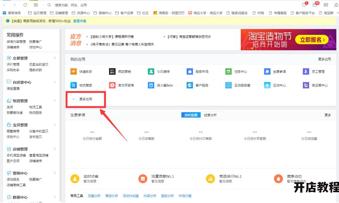
Task: Open the 自运营中心 app icon
Action: point(306,85)
